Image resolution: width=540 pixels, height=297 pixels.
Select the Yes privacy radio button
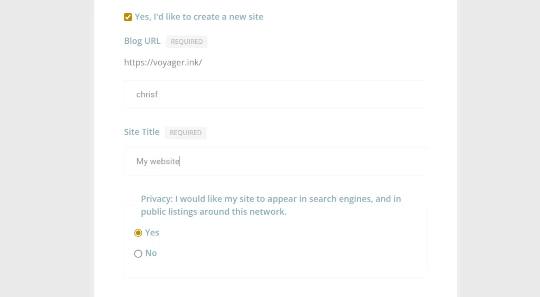(138, 233)
